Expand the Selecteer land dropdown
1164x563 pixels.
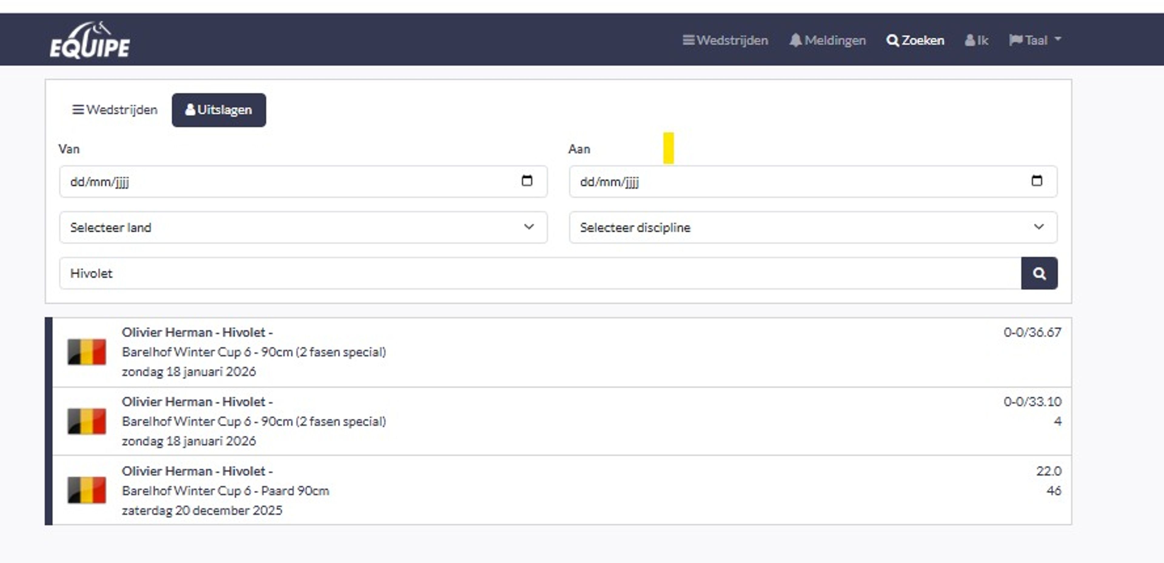click(303, 227)
